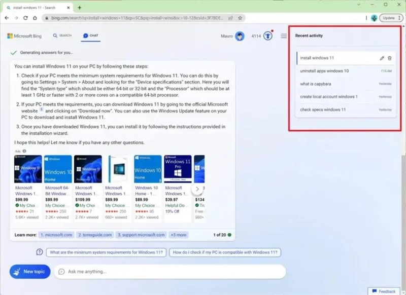Open the Windows 10 Home - 1... ad image
Viewport: 406px width, 295px height.
(x=148, y=169)
